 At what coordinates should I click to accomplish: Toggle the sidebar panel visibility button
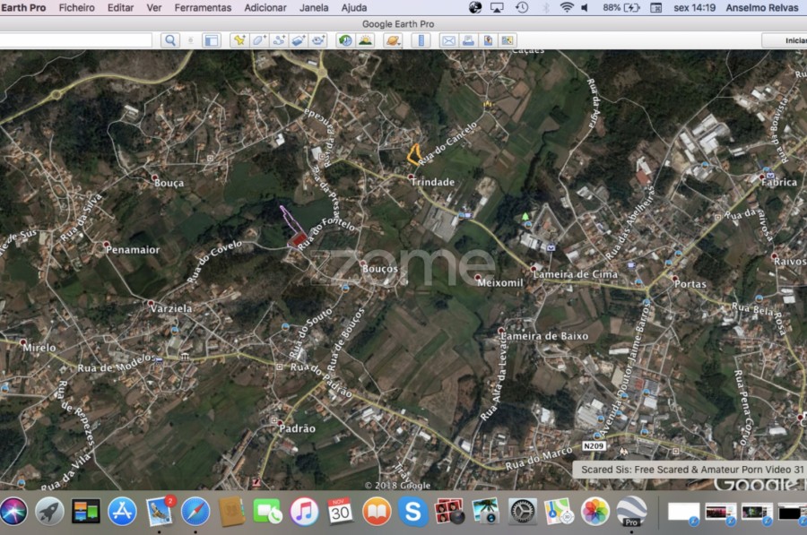point(211,40)
